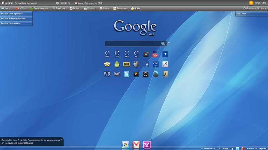Expand the Mis Links panel
This screenshot has height=150, width=268.
(x=251, y=14)
